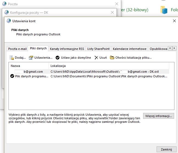Click the Ustaw jako domyślne label
This screenshot has height=153, width=178.
coord(76,58)
